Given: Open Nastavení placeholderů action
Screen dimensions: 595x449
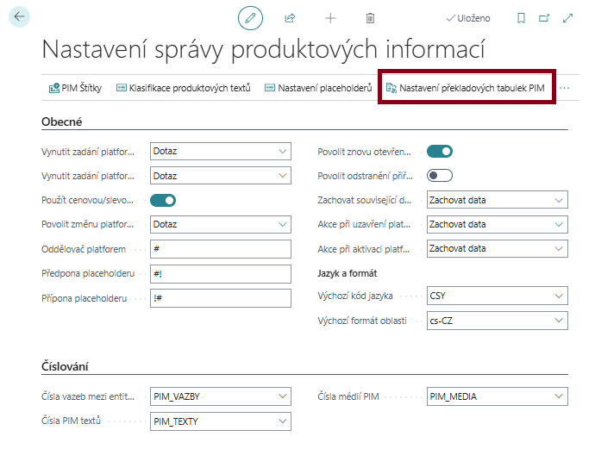Looking at the screenshot, I should click(x=318, y=88).
